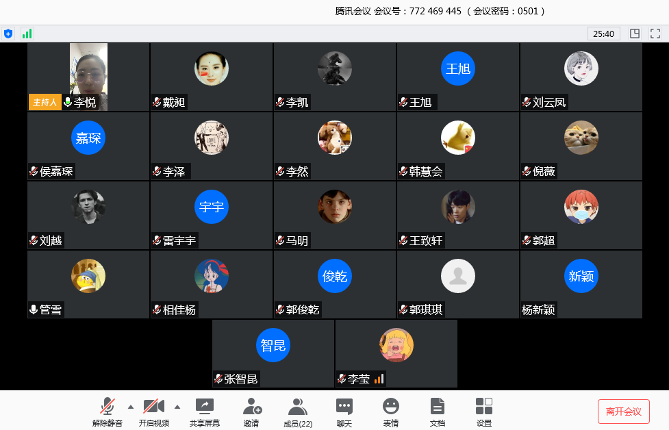Viewport: 669px width, 430px height.
Task: Click the green network signal icon
Action: tap(27, 34)
